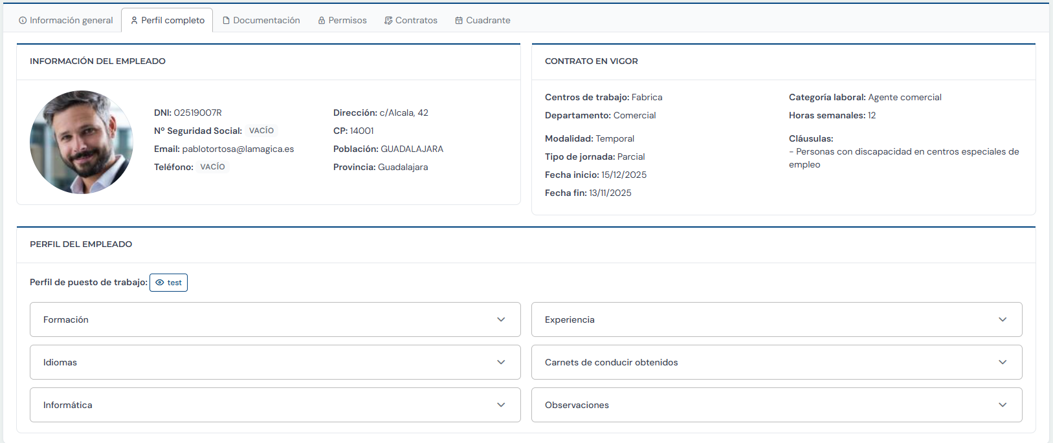Click the contract icon beside Contratos
Viewport: 1053px width, 443px height.
388,21
